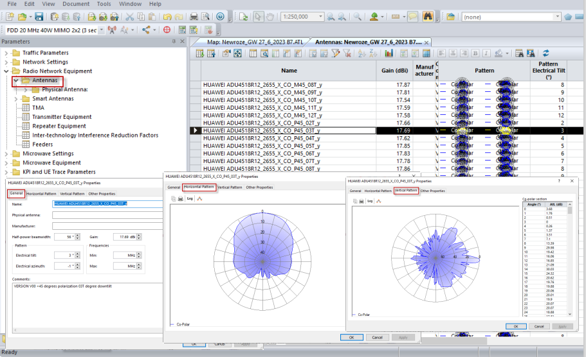Click OK in the Vertical Pattern dialog
This screenshot has height=357, width=586.
[x=515, y=326]
